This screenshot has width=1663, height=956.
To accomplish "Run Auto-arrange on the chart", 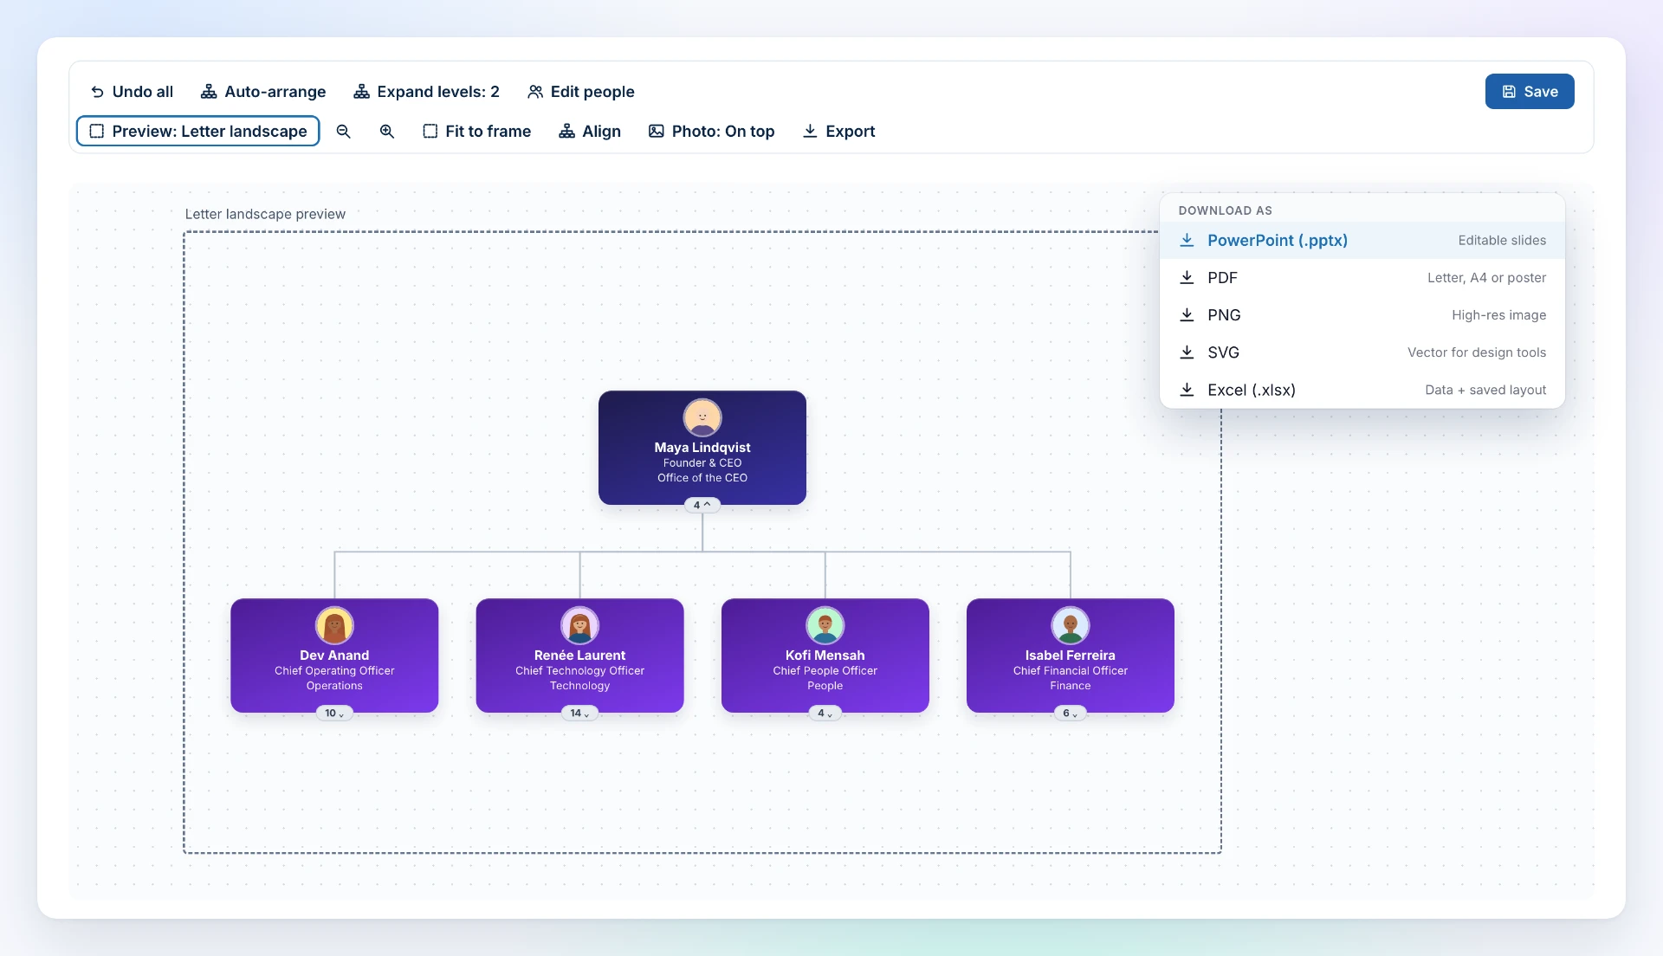I will 263,92.
